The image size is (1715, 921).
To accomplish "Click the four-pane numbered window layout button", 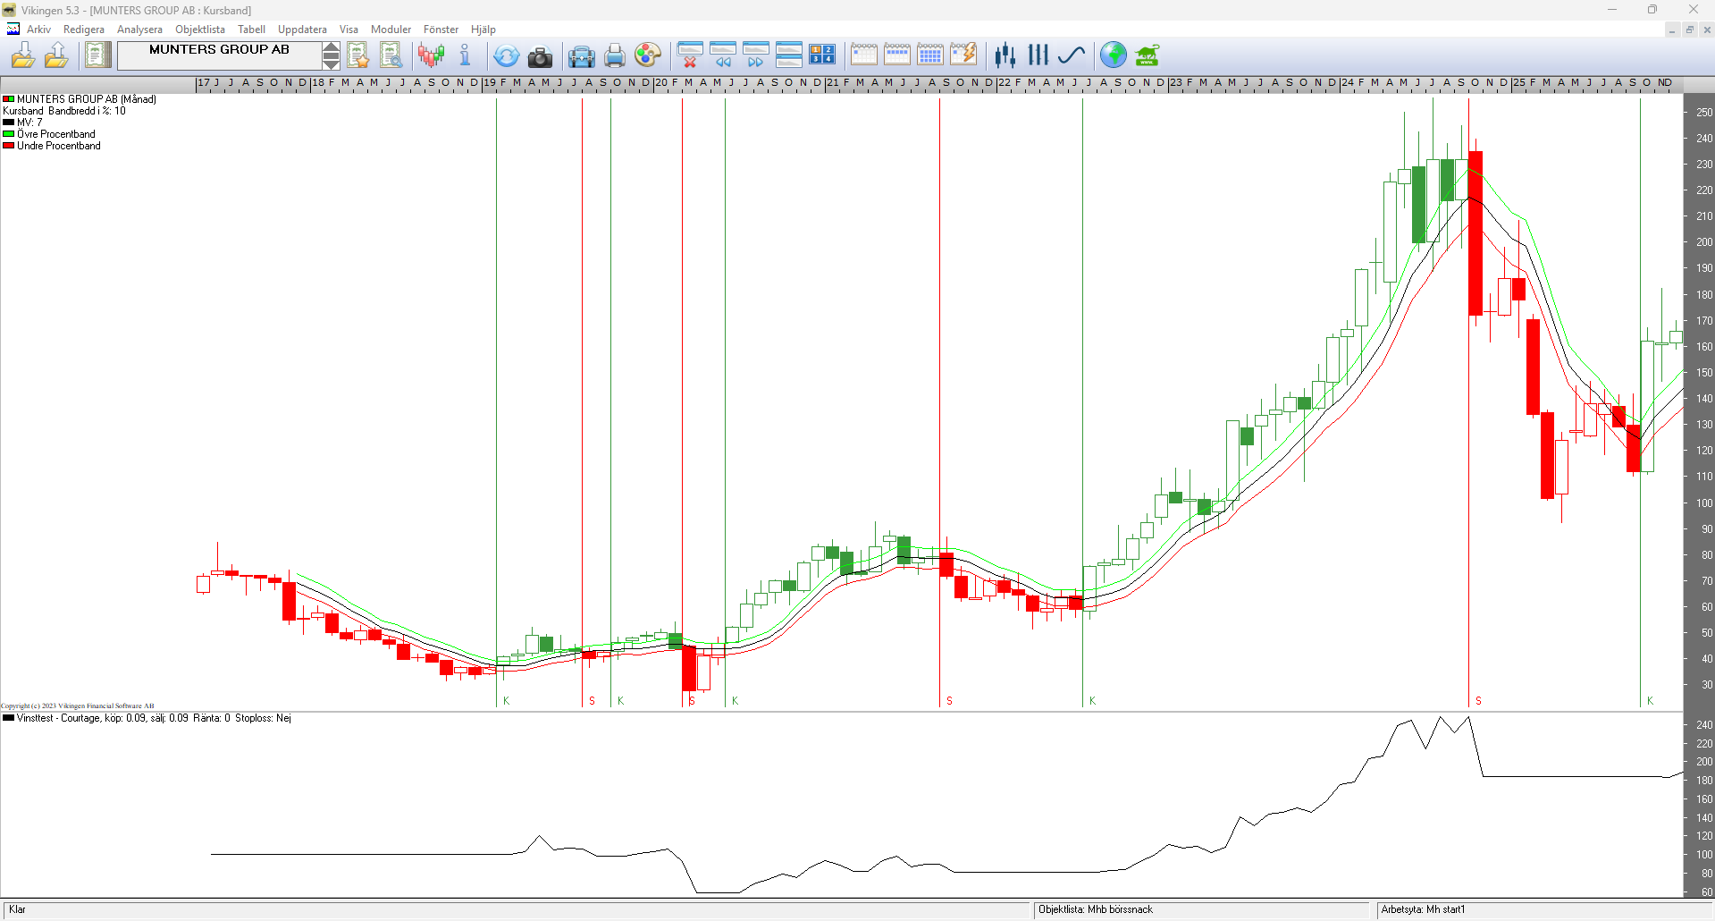I will 821,55.
